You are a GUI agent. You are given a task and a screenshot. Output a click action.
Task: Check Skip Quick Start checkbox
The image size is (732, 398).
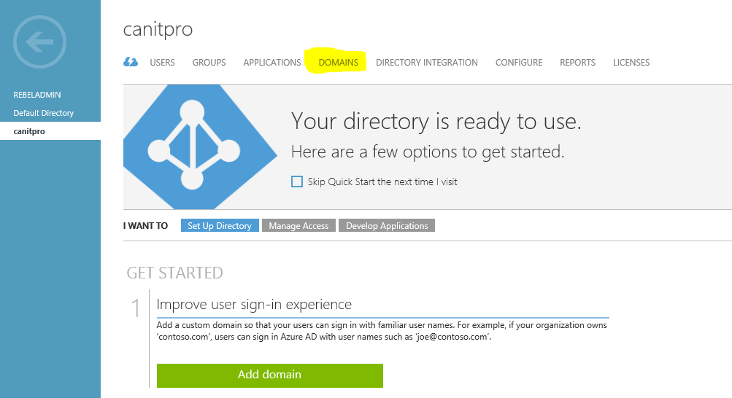(x=297, y=182)
